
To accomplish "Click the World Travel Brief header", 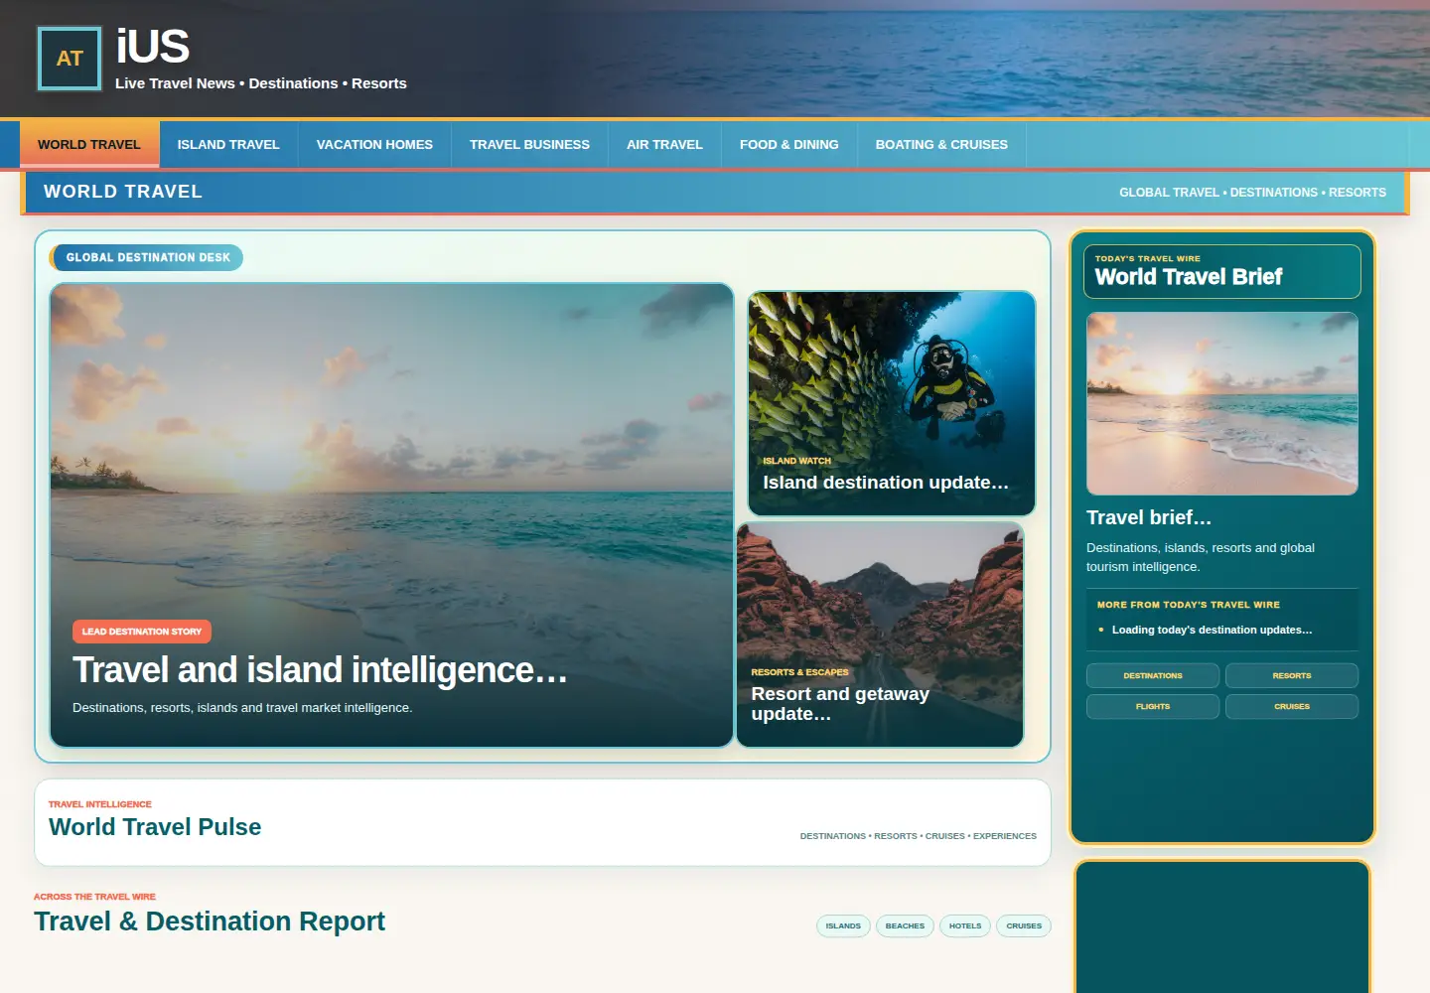I will point(1221,271).
